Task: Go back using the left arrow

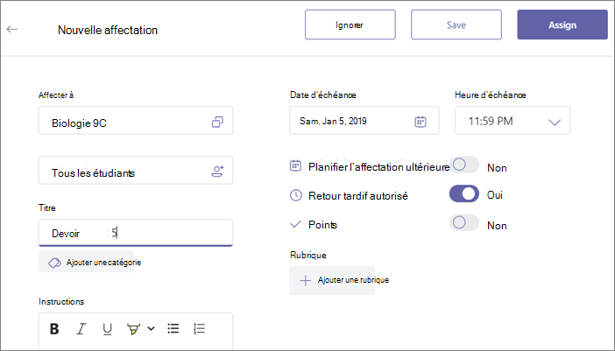Action: (x=12, y=29)
